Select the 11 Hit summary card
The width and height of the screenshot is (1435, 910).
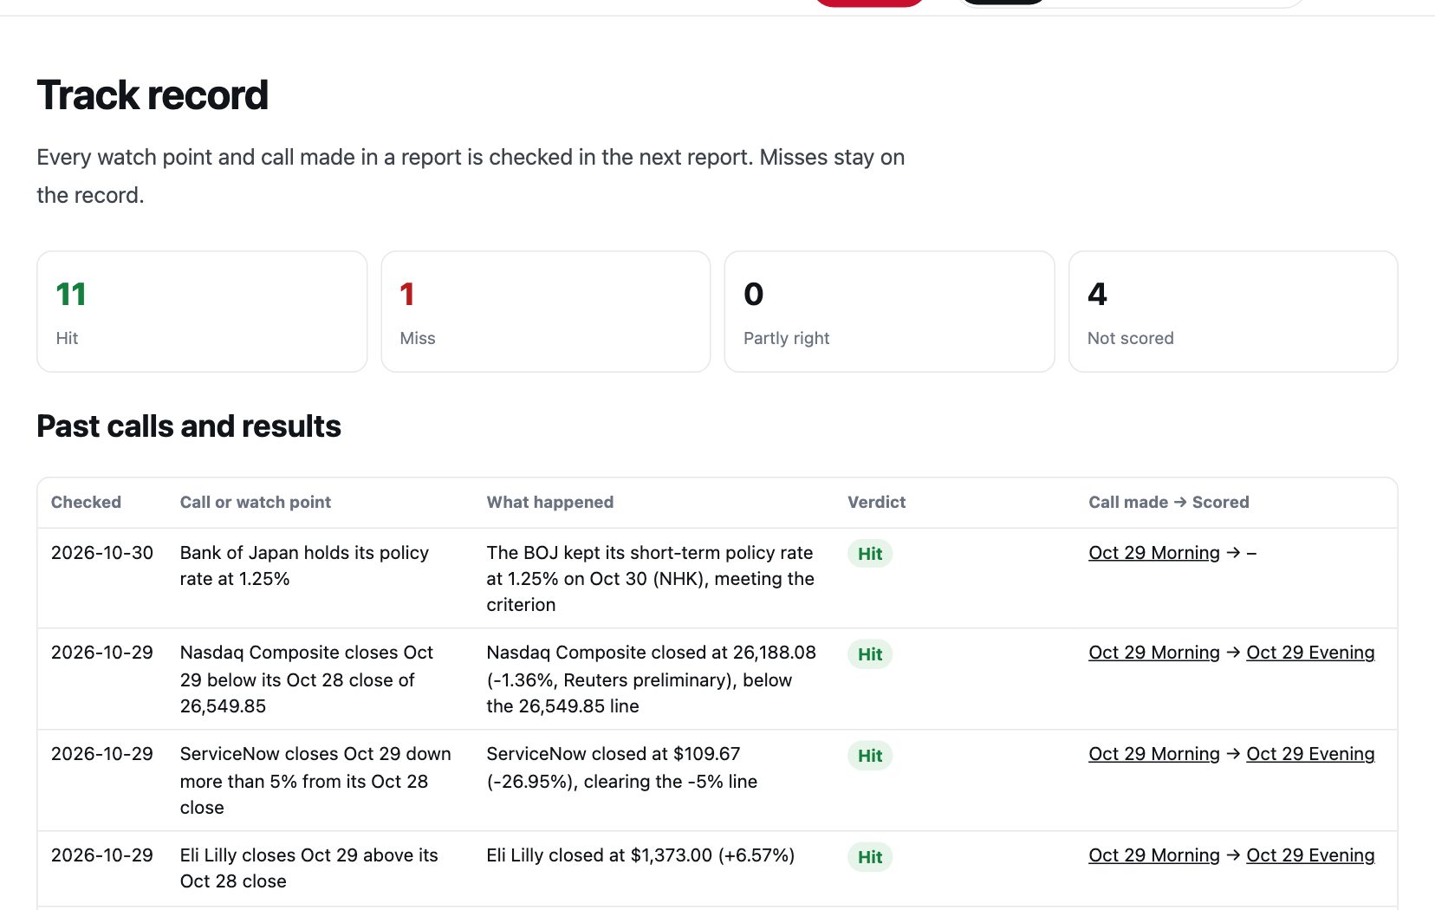click(202, 312)
